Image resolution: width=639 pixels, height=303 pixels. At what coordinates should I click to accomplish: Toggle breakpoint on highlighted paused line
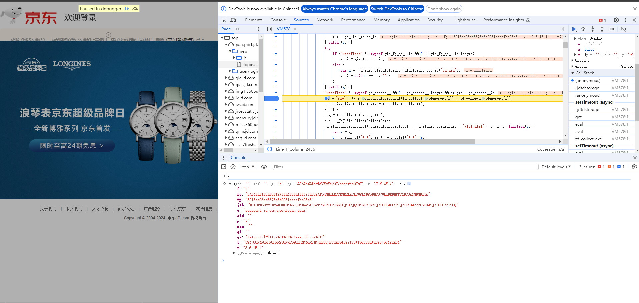click(x=271, y=98)
